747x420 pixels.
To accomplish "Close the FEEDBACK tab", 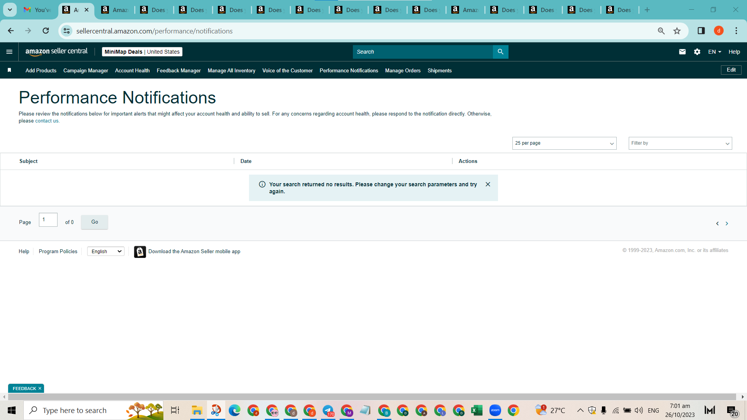I will (x=40, y=388).
